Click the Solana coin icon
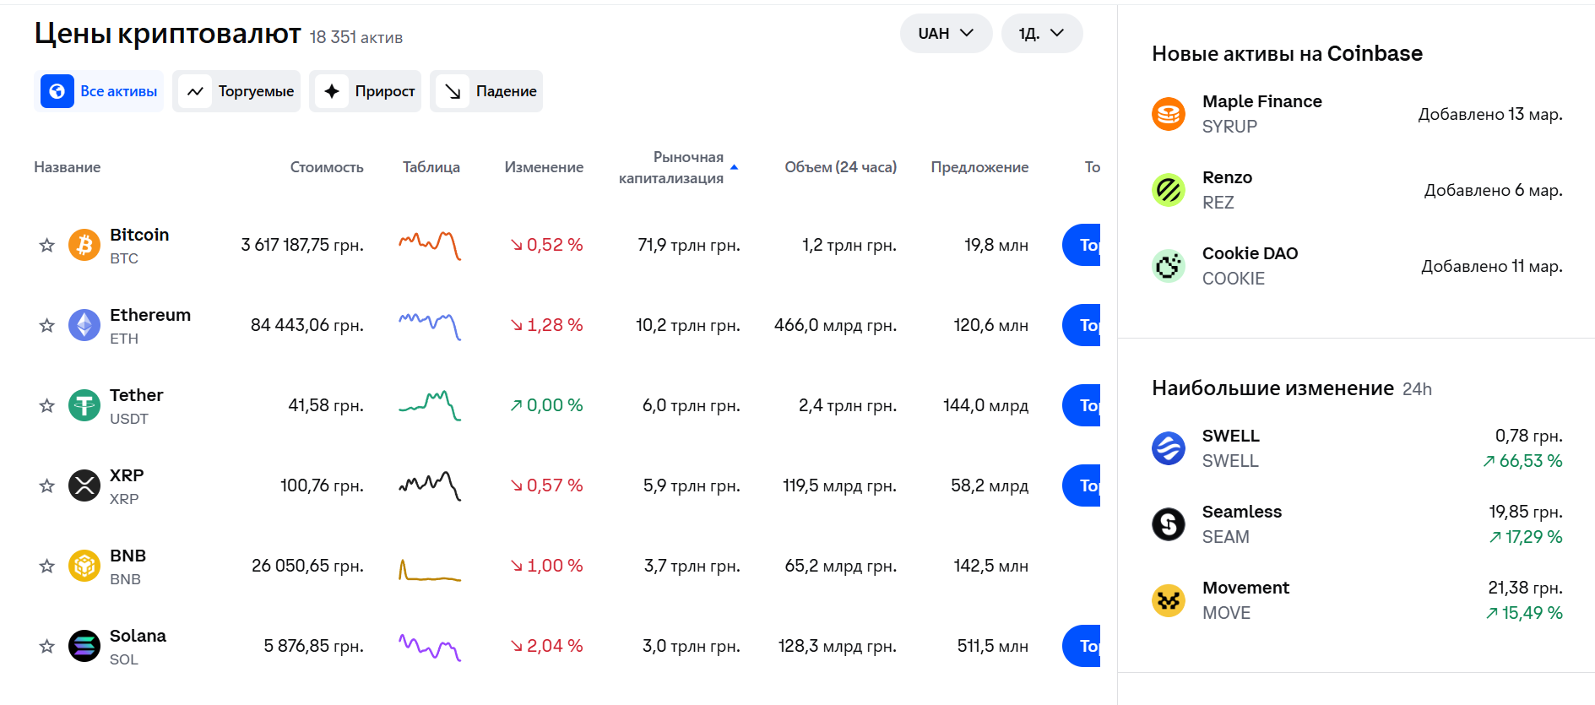Viewport: 1595px width, 705px height. click(x=84, y=646)
